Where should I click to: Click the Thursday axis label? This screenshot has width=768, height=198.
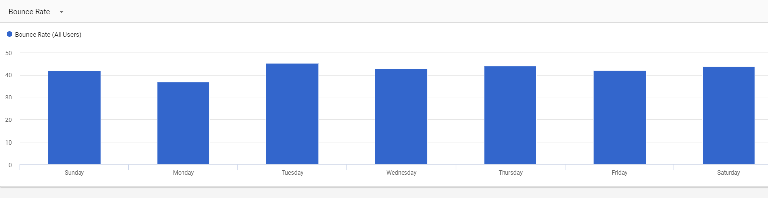pos(510,173)
